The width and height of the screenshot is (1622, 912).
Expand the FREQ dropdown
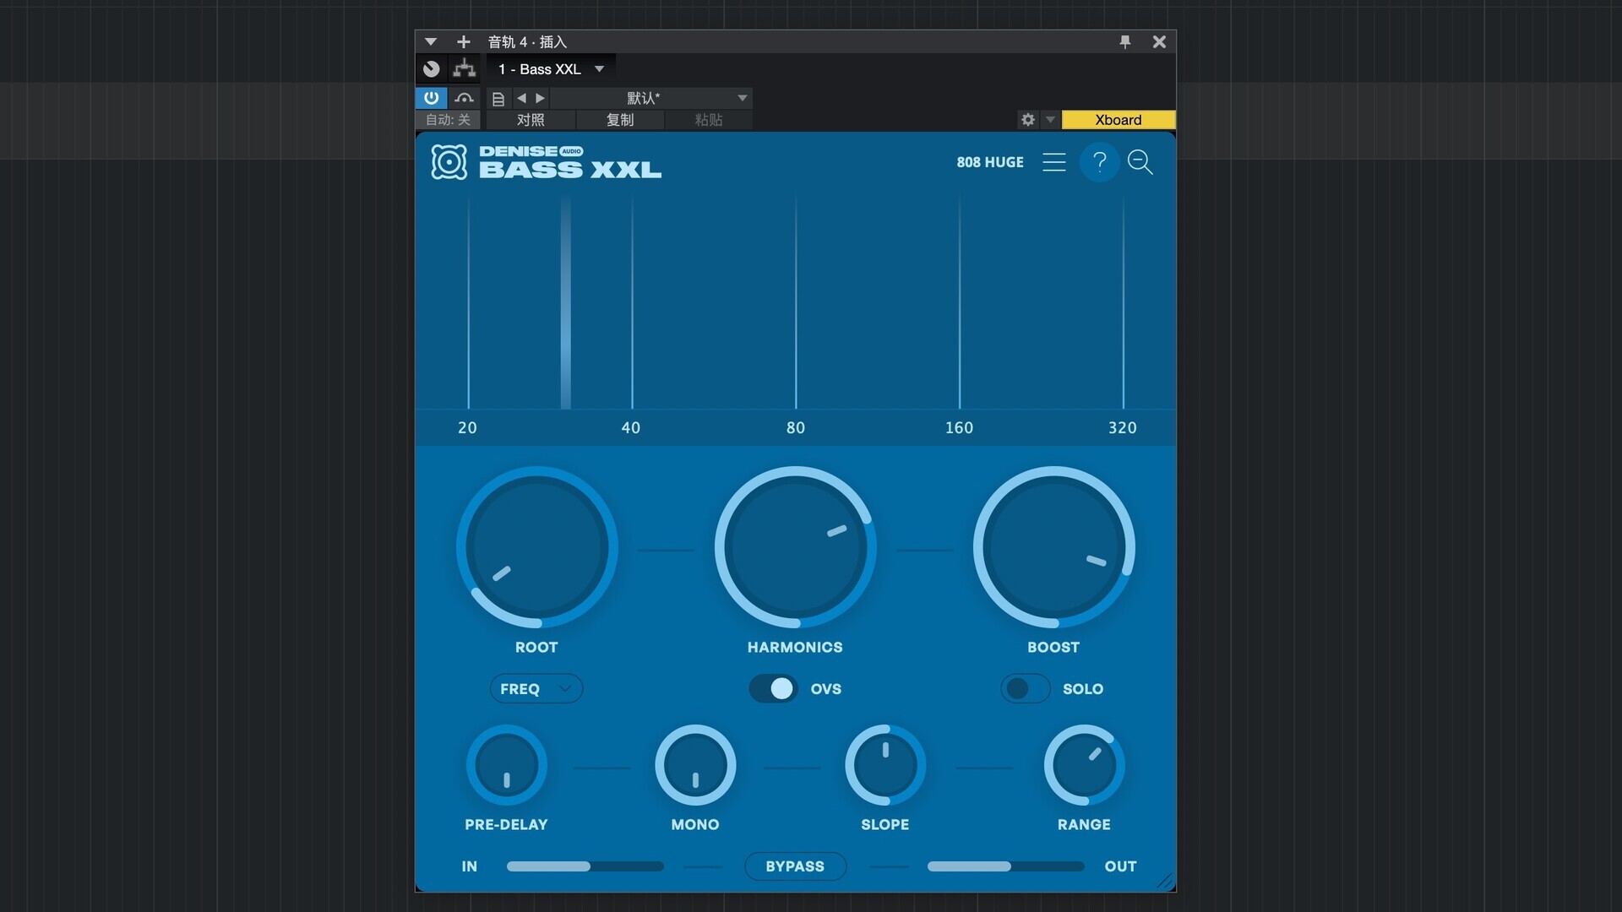click(x=536, y=688)
